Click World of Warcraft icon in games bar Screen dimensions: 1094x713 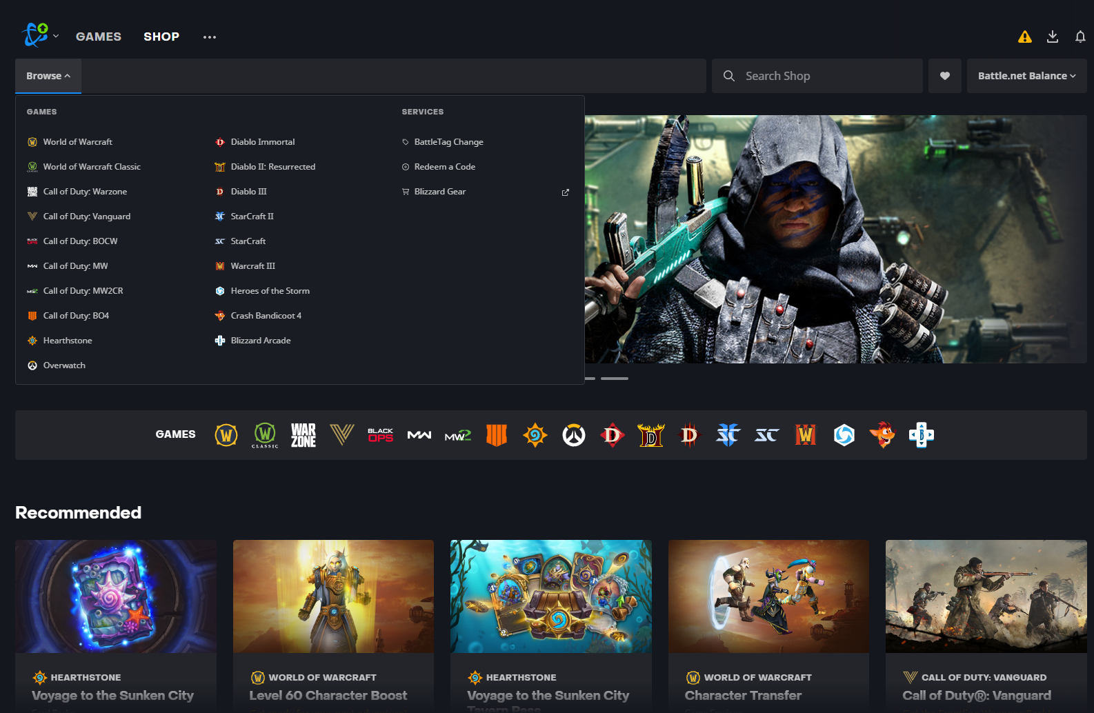[226, 435]
